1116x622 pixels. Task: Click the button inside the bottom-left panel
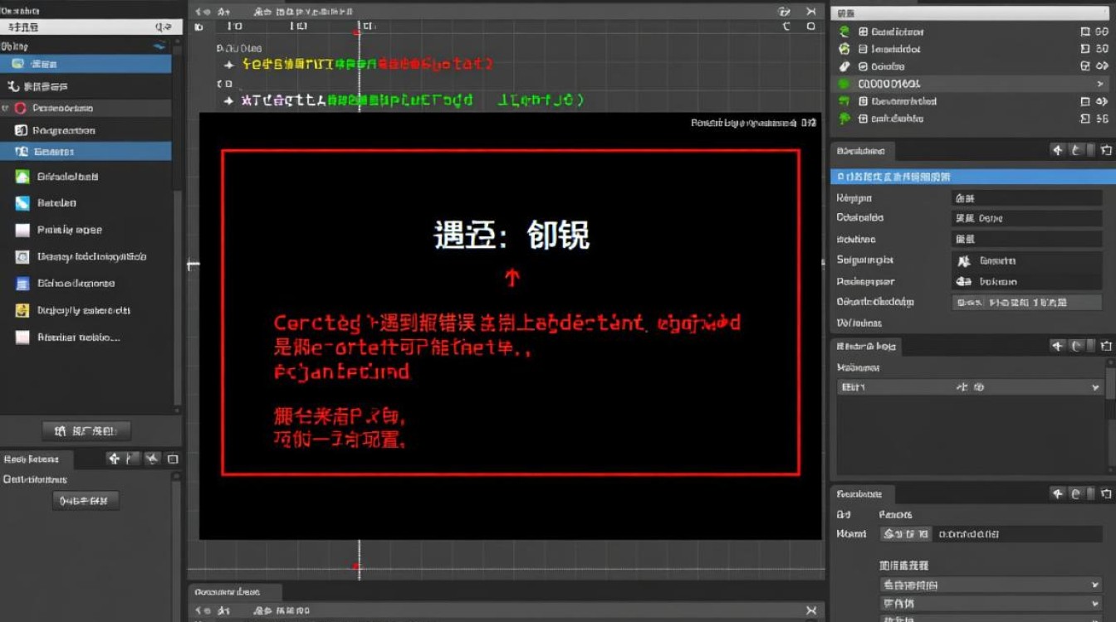tap(86, 500)
